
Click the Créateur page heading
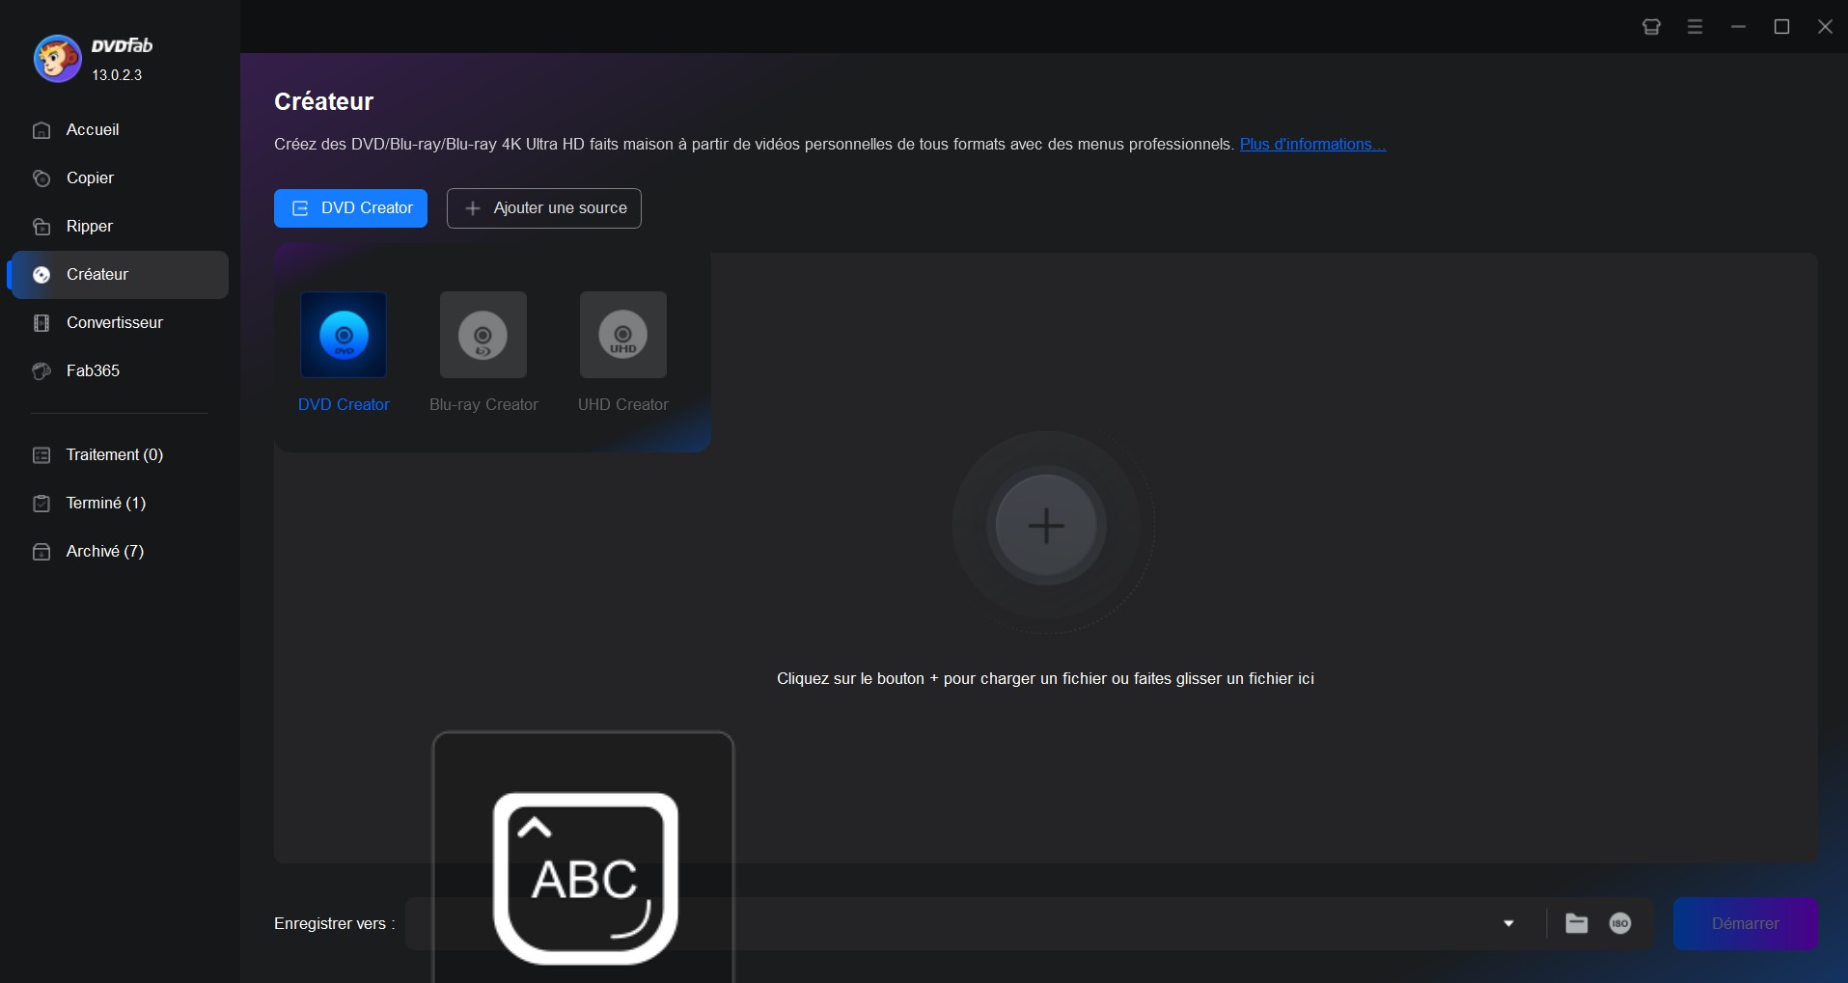(x=323, y=102)
